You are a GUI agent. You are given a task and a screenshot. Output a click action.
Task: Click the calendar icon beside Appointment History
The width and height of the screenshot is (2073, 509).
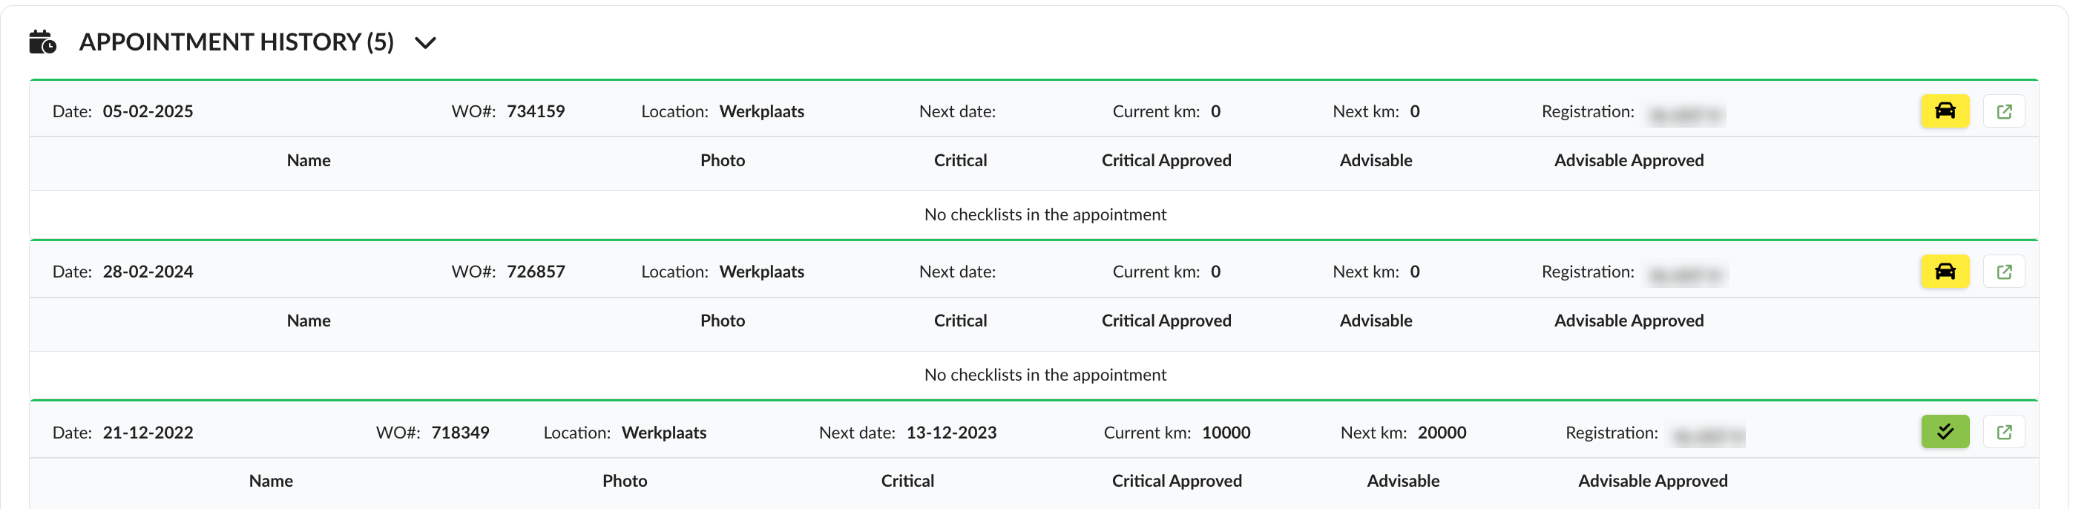pos(42,42)
